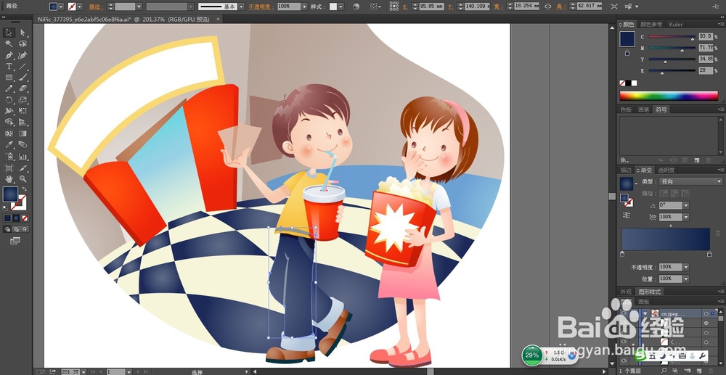This screenshot has width=726, height=375.
Task: Click the X position input field
Action: pos(431,7)
